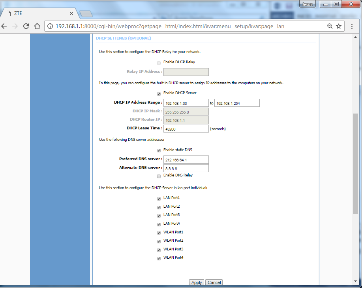Edit DHCP range end 192.168.1.254
Image resolution: width=362 pixels, height=288 pixels.
[237, 103]
